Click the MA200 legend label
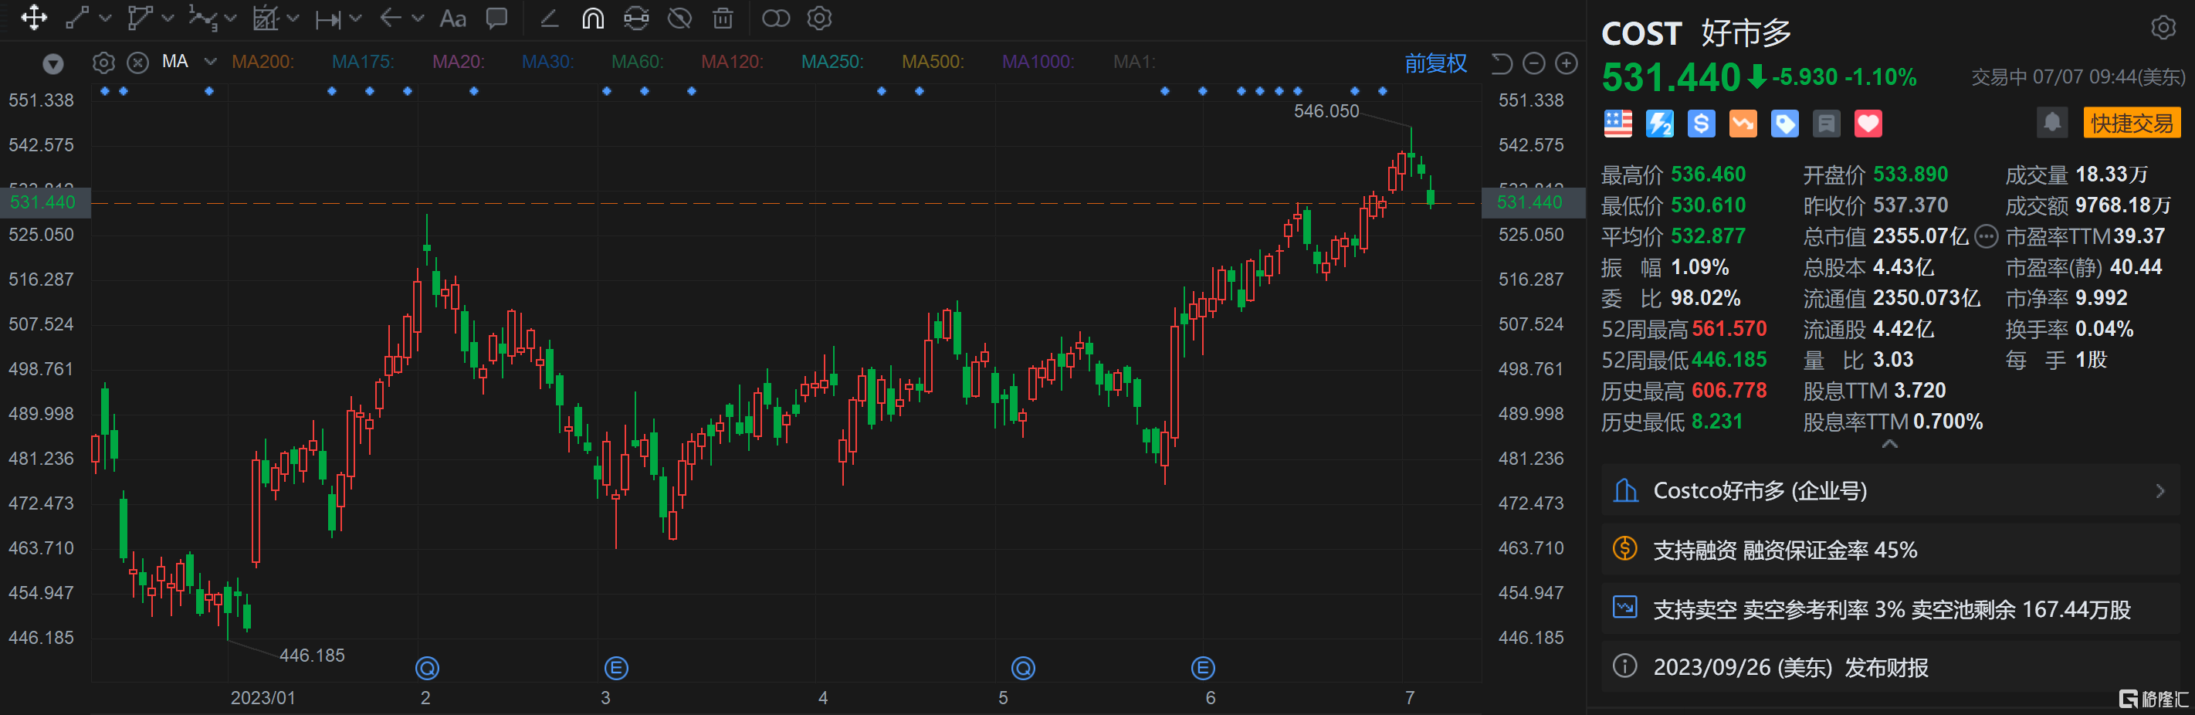The width and height of the screenshot is (2195, 715). (263, 61)
